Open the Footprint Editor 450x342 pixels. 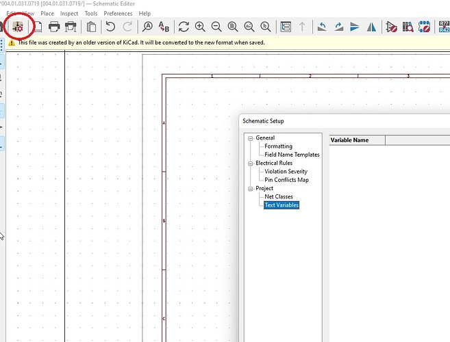click(424, 27)
